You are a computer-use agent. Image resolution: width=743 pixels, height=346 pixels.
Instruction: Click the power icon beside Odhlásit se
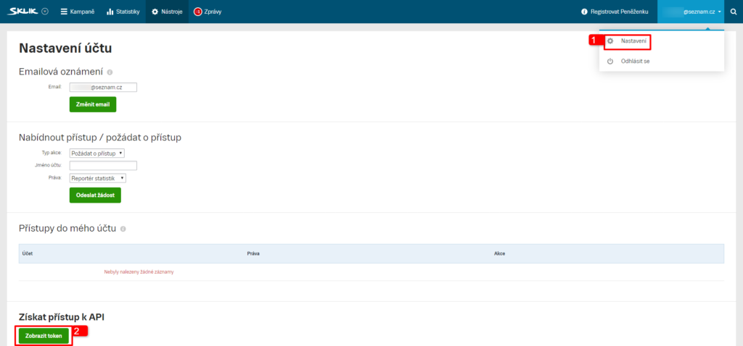(610, 61)
